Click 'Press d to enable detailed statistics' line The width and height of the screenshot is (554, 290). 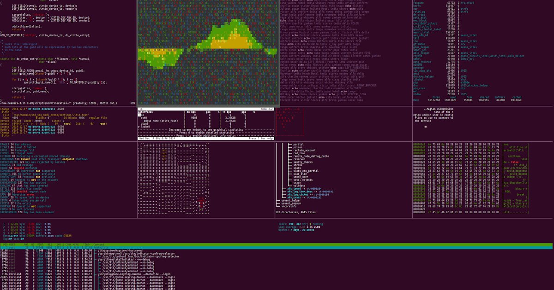tap(207, 133)
